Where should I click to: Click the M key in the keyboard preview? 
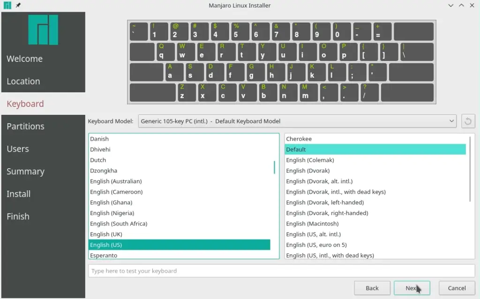click(308, 92)
